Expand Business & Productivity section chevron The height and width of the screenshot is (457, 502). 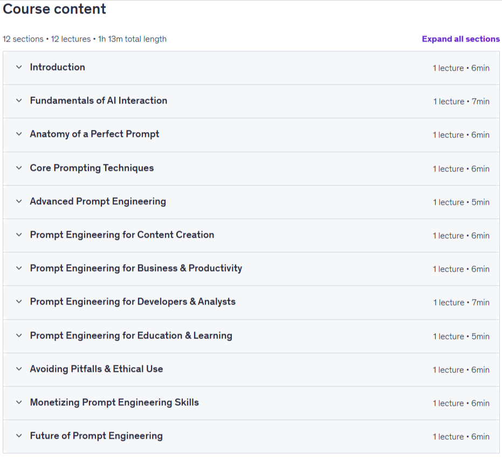19,268
